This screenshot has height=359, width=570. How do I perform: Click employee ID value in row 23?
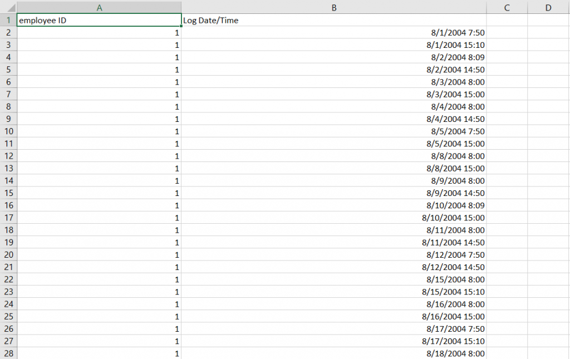[x=99, y=292]
